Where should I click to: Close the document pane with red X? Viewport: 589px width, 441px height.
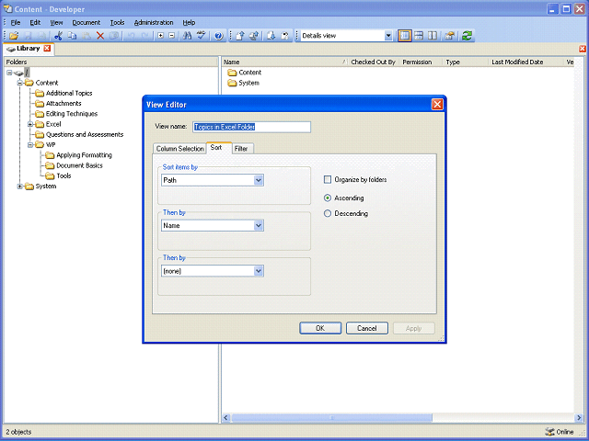(583, 49)
